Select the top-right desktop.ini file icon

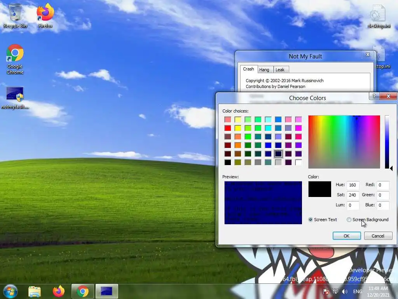(379, 16)
